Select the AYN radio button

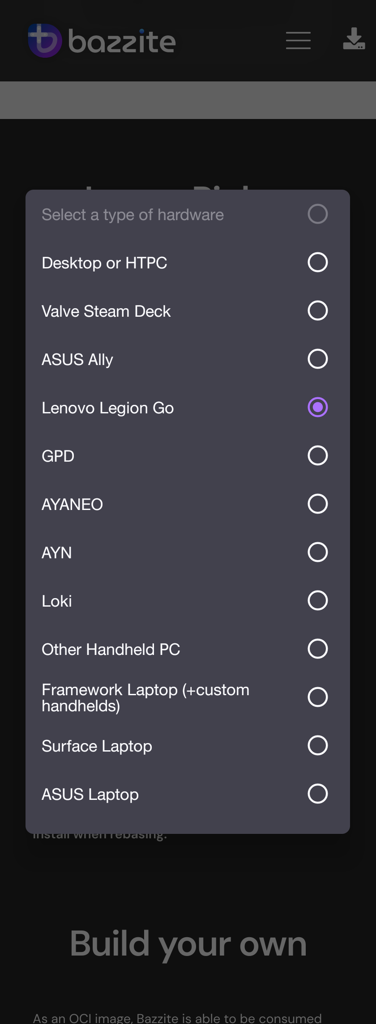coord(317,552)
